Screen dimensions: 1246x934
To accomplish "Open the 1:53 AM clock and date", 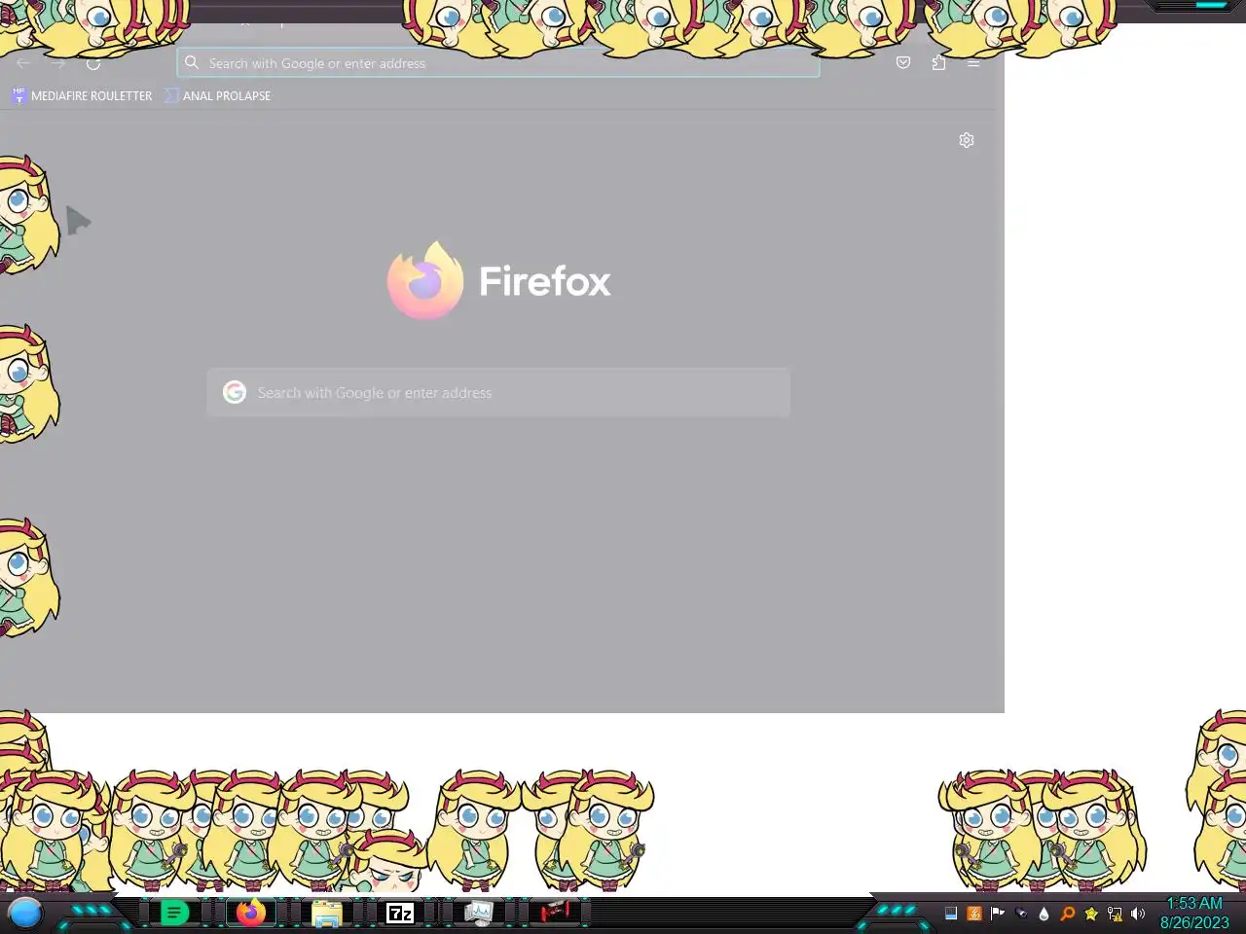I will point(1194,913).
